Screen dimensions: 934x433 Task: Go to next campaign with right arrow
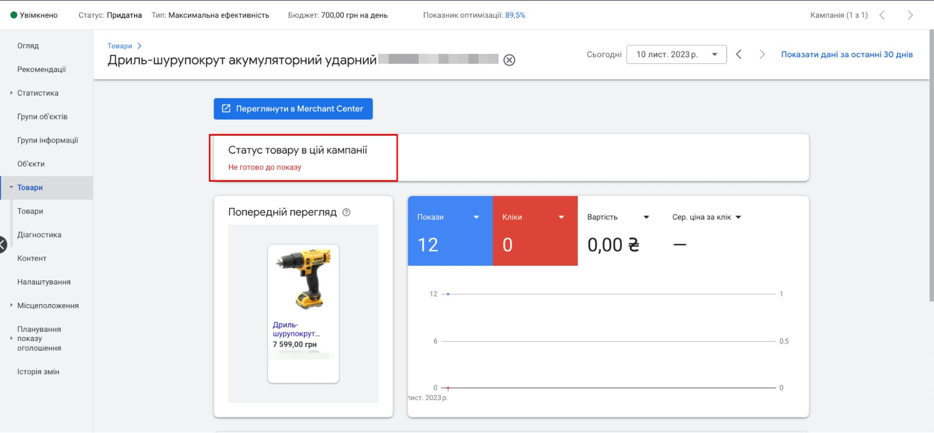[911, 14]
